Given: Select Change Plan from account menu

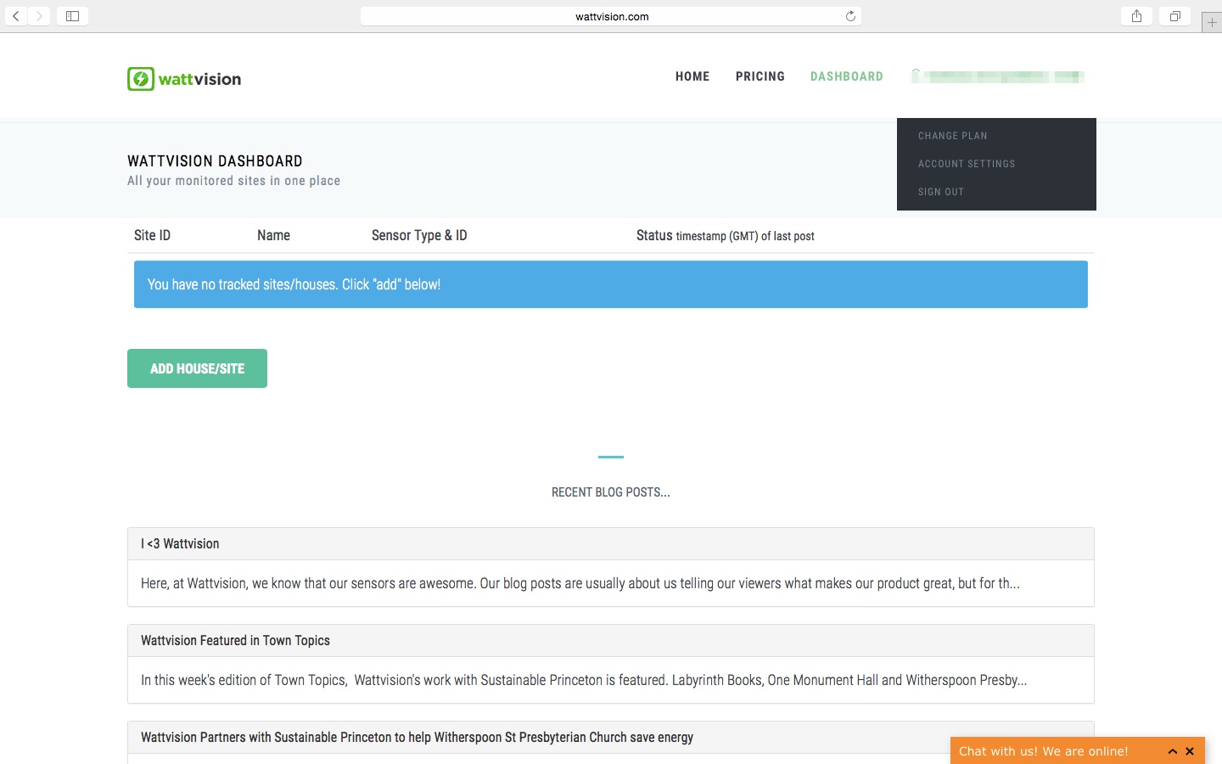Looking at the screenshot, I should pyautogui.click(x=953, y=136).
